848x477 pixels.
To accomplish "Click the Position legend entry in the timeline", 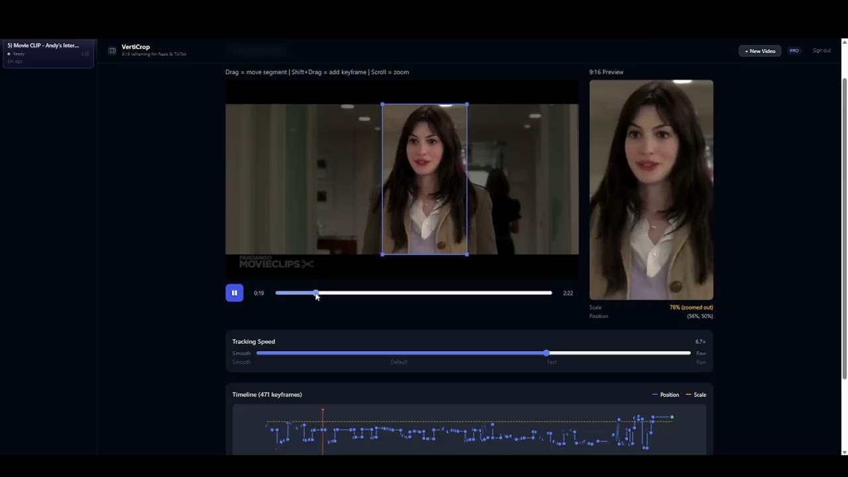I will (x=666, y=395).
